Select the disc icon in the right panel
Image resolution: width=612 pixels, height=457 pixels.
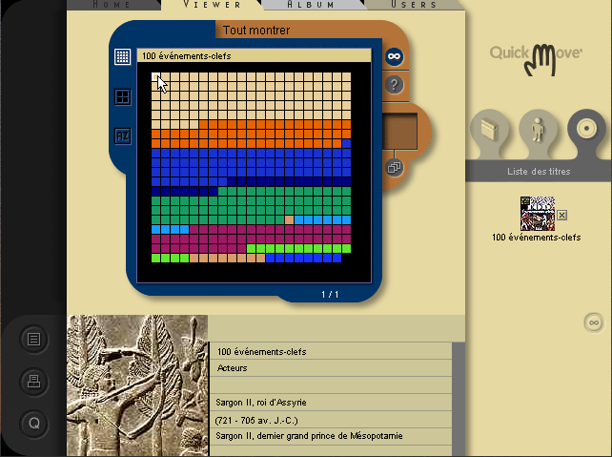[x=585, y=129]
